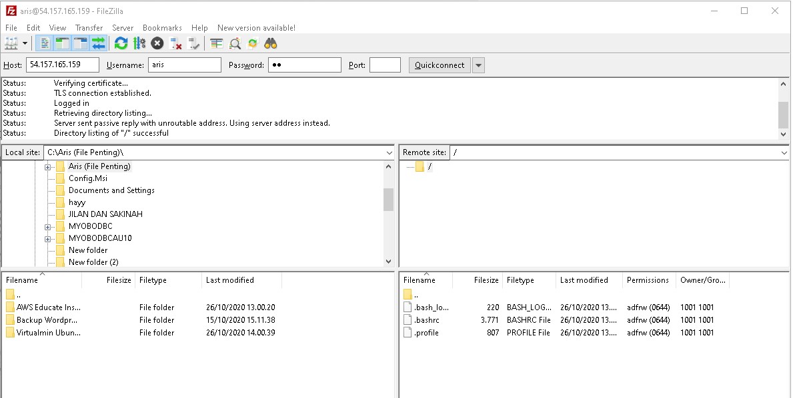Select the Virtualmin Ubun... local folder
The height and width of the screenshot is (398, 793).
tap(49, 332)
